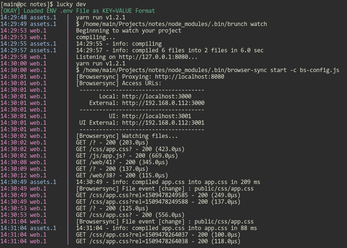Image resolution: width=347 pixels, height=248 pixels.
Task: Click the 'compiled app.css in 88 ms' line
Action: click(x=166, y=228)
